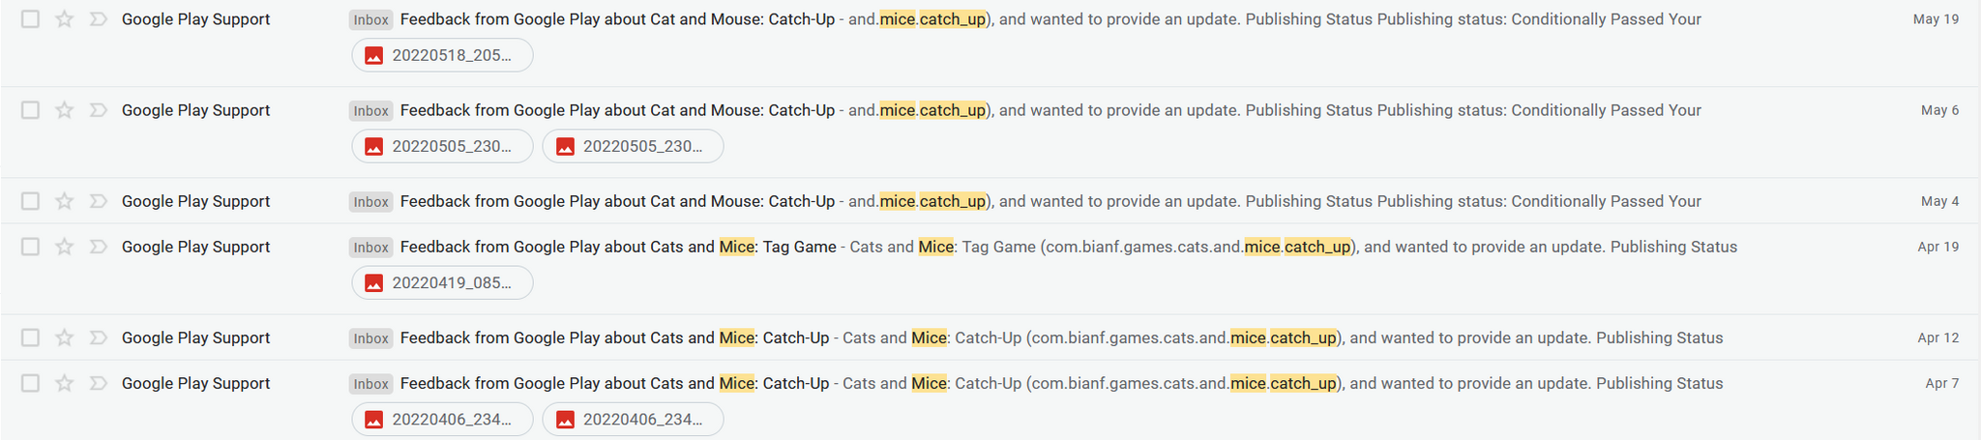Open second 20220406_234 attachment chip
This screenshot has height=440, width=1981.
[x=633, y=419]
